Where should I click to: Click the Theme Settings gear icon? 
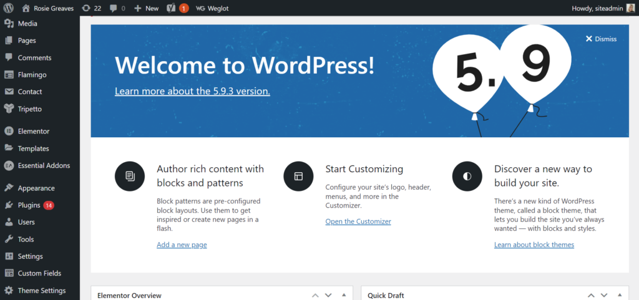coord(9,291)
